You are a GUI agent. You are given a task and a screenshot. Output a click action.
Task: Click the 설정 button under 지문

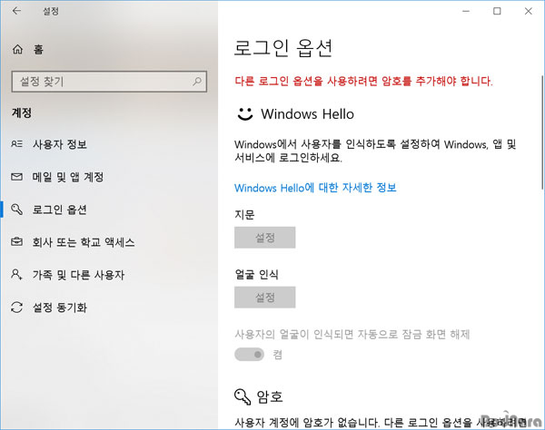tap(265, 238)
